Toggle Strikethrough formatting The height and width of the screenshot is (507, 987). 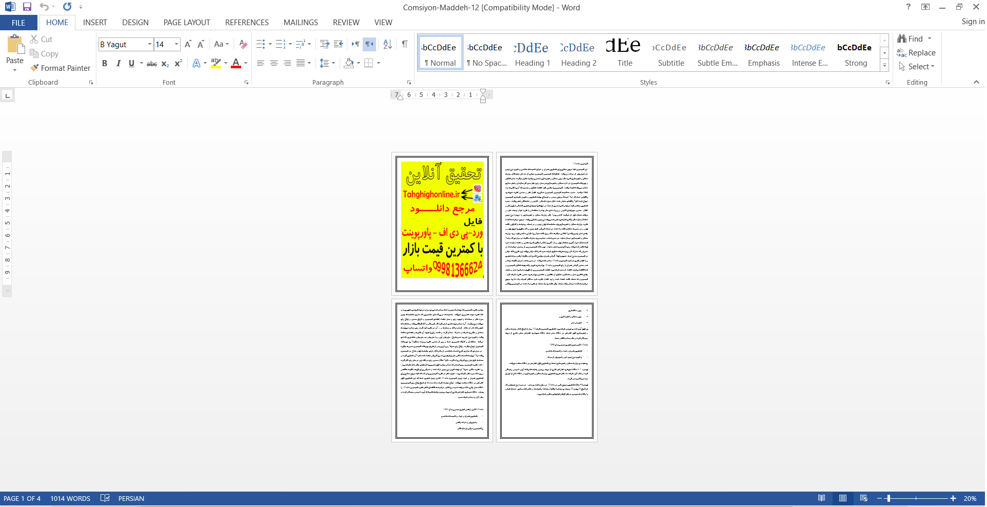[152, 64]
